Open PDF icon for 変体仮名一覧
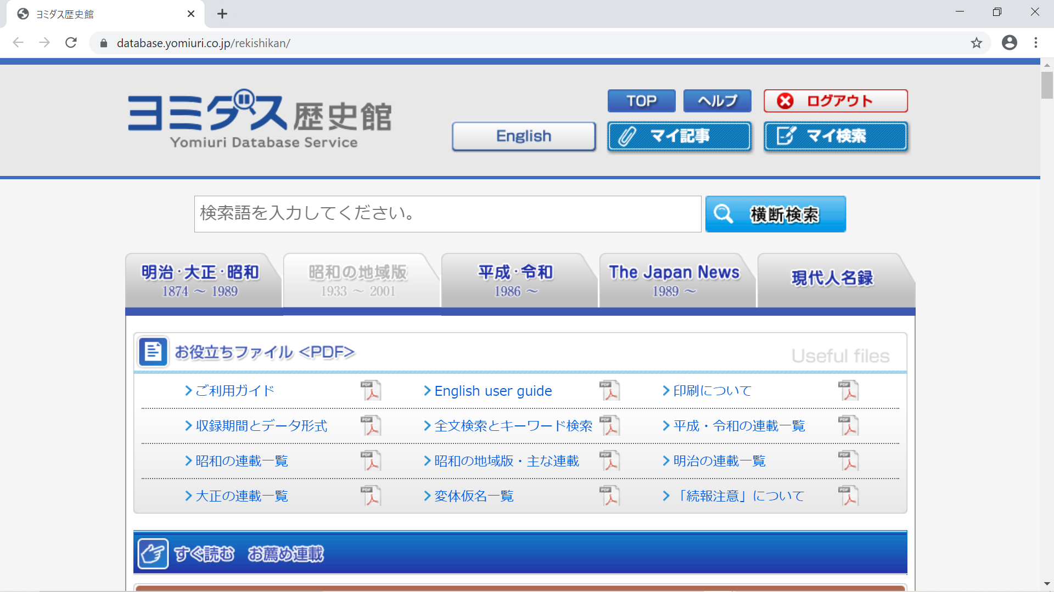The image size is (1054, 592). pos(609,496)
